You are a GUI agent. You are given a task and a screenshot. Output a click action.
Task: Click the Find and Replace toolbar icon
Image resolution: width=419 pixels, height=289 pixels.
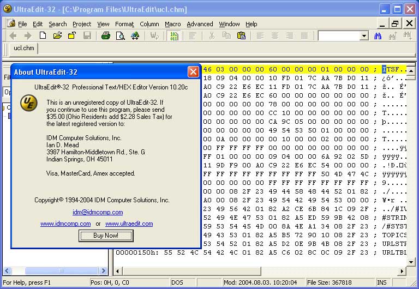pos(135,35)
